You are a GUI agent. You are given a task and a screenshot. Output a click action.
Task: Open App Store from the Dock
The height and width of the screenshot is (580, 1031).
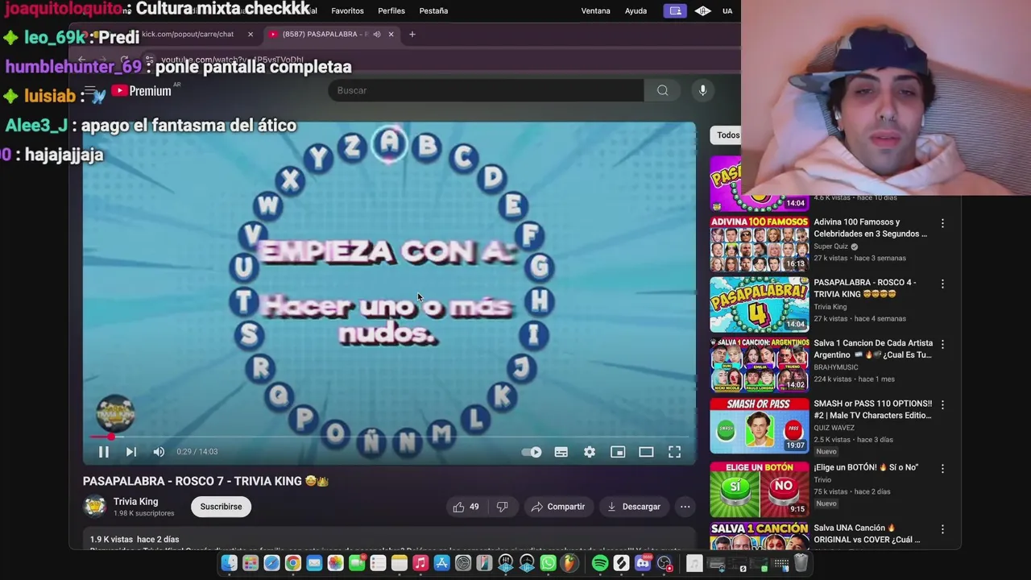click(441, 563)
